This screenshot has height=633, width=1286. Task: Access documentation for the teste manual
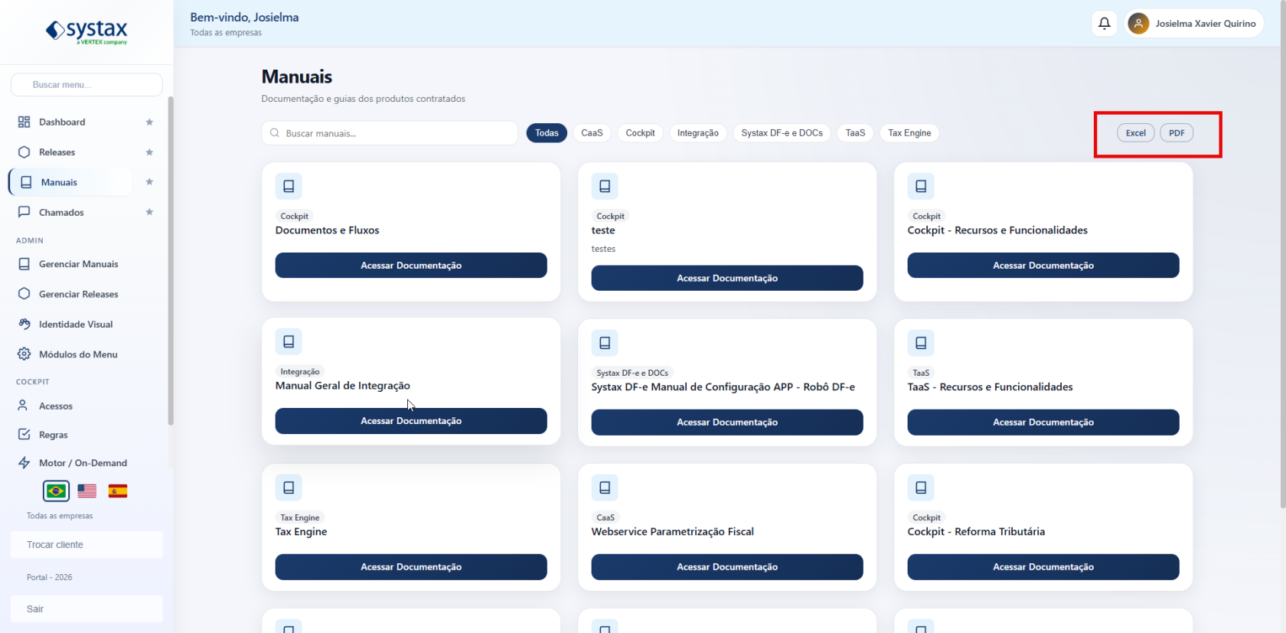click(727, 279)
